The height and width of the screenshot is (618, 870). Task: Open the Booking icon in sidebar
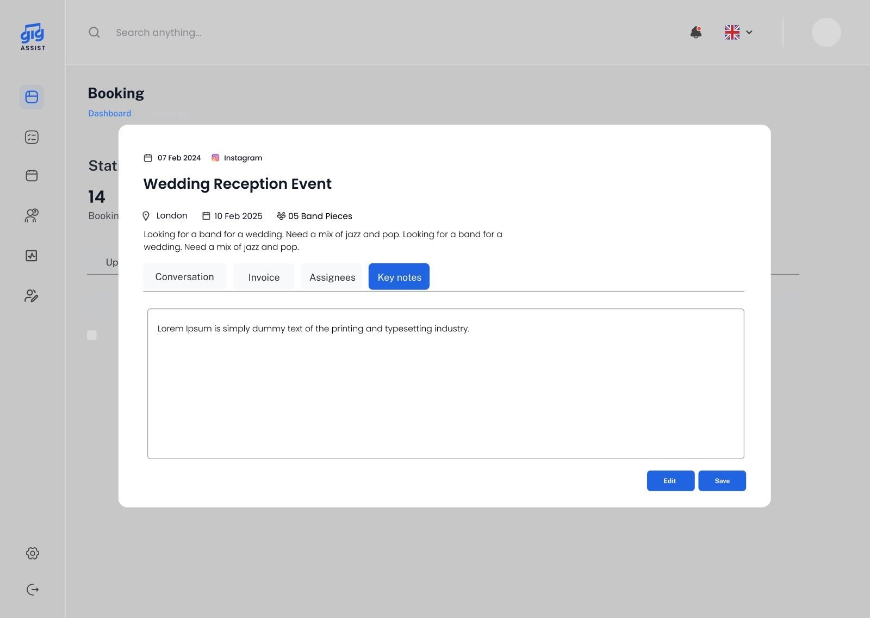[x=32, y=97]
